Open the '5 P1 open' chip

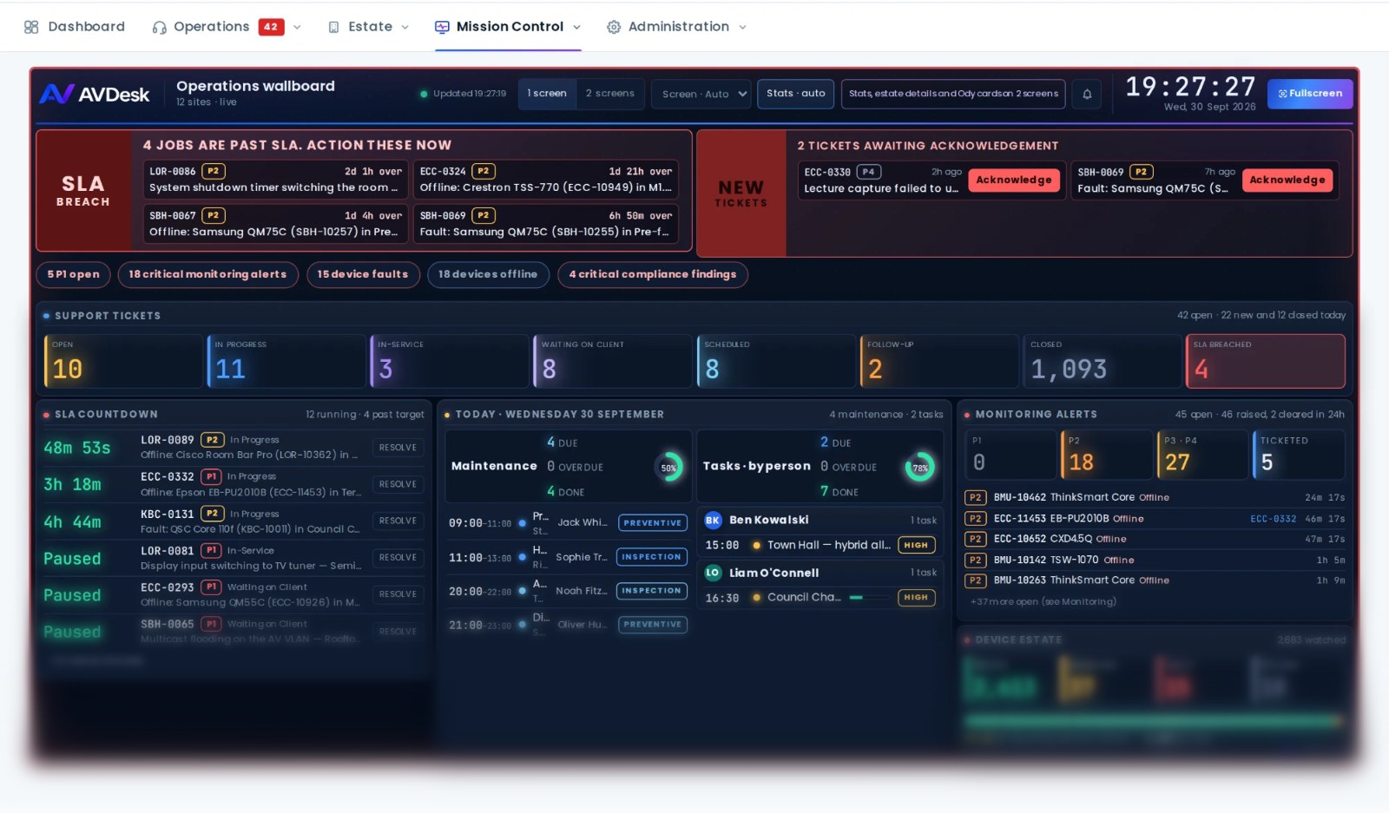[74, 274]
